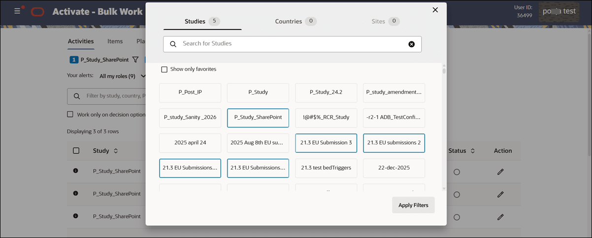Select P_study_Sanity _2026 study

coord(190,118)
